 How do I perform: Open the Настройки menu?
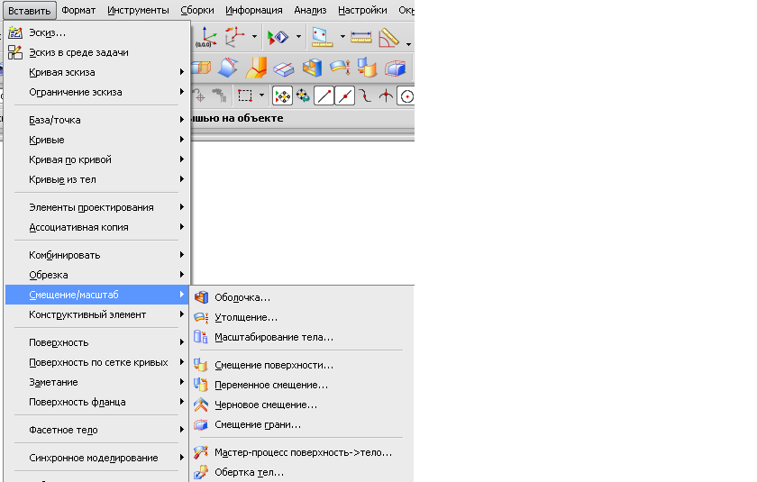click(x=362, y=10)
